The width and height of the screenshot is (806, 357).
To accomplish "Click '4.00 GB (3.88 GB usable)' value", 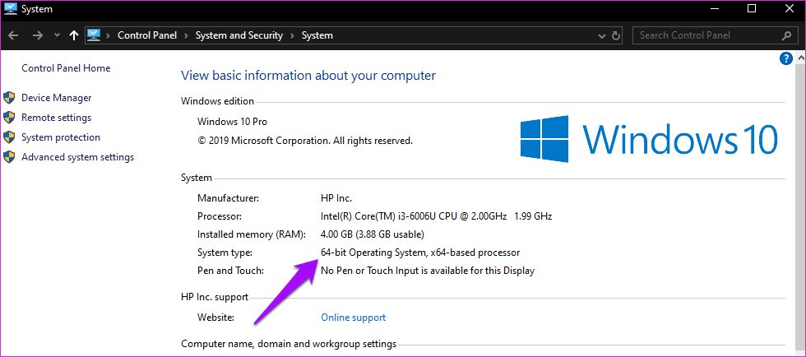I will 372,234.
